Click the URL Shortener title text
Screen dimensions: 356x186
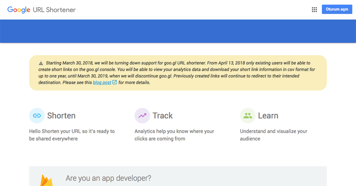(54, 10)
